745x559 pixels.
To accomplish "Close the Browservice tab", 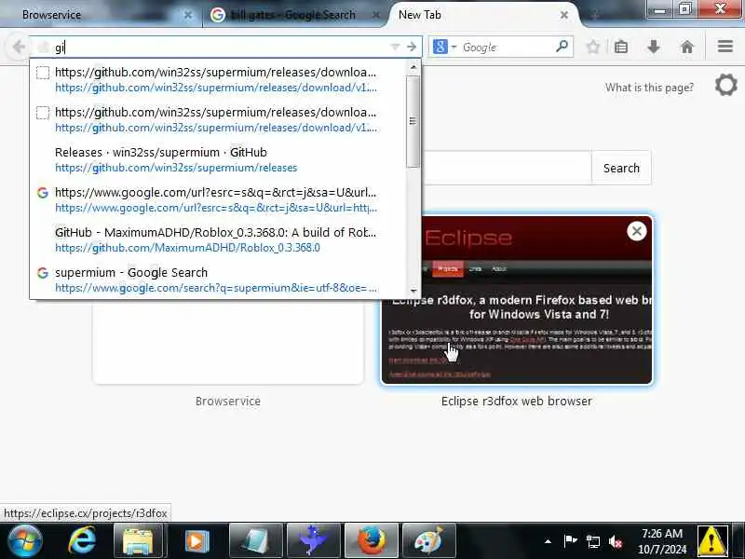I will click(x=188, y=15).
